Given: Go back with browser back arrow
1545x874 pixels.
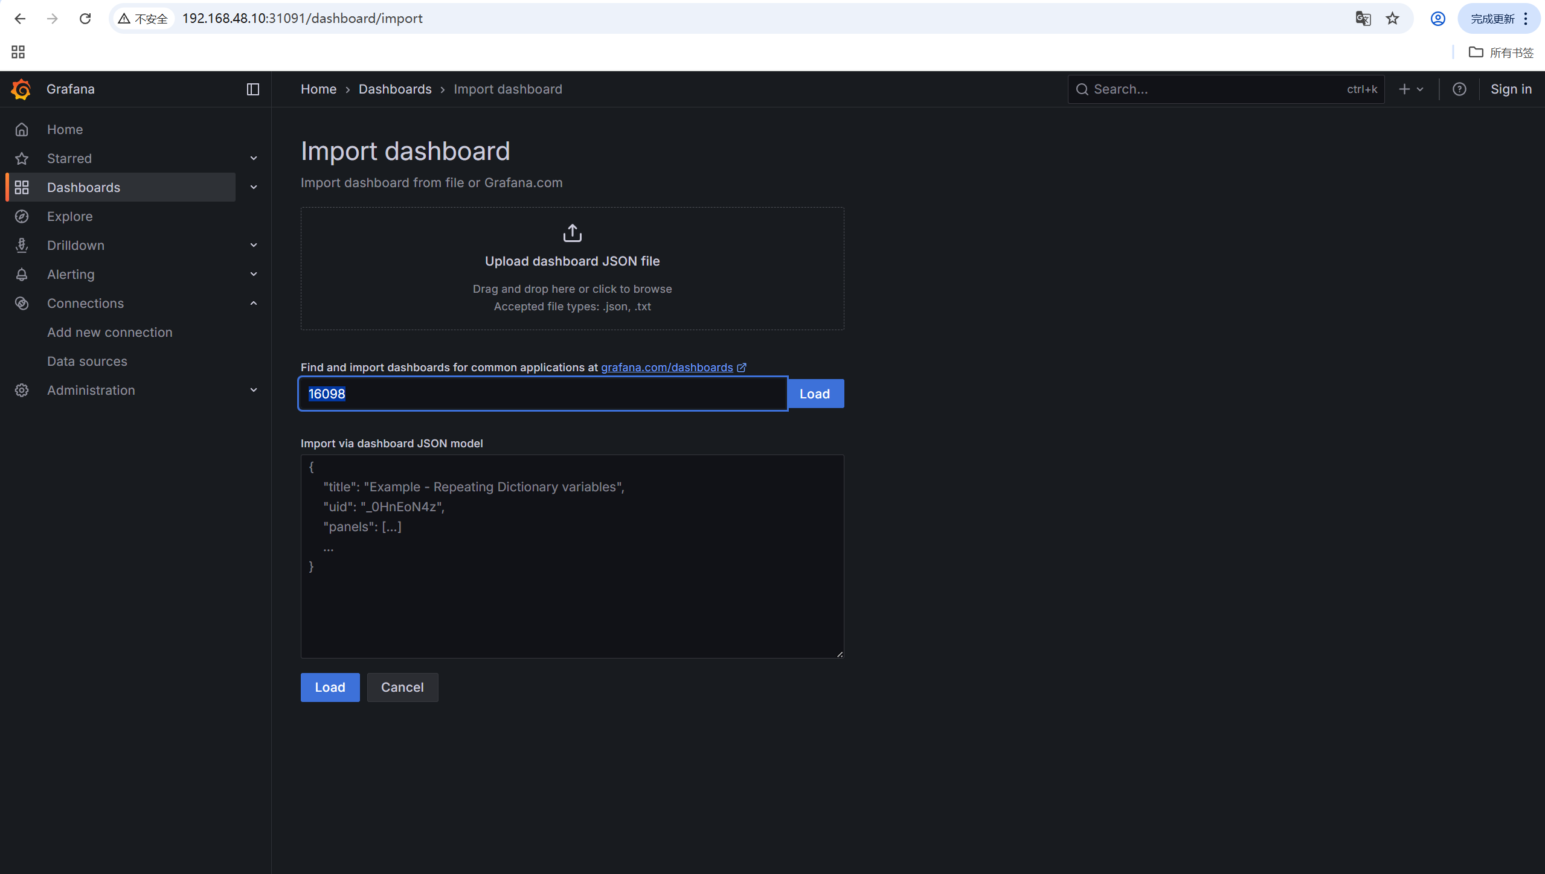Looking at the screenshot, I should click(x=20, y=19).
